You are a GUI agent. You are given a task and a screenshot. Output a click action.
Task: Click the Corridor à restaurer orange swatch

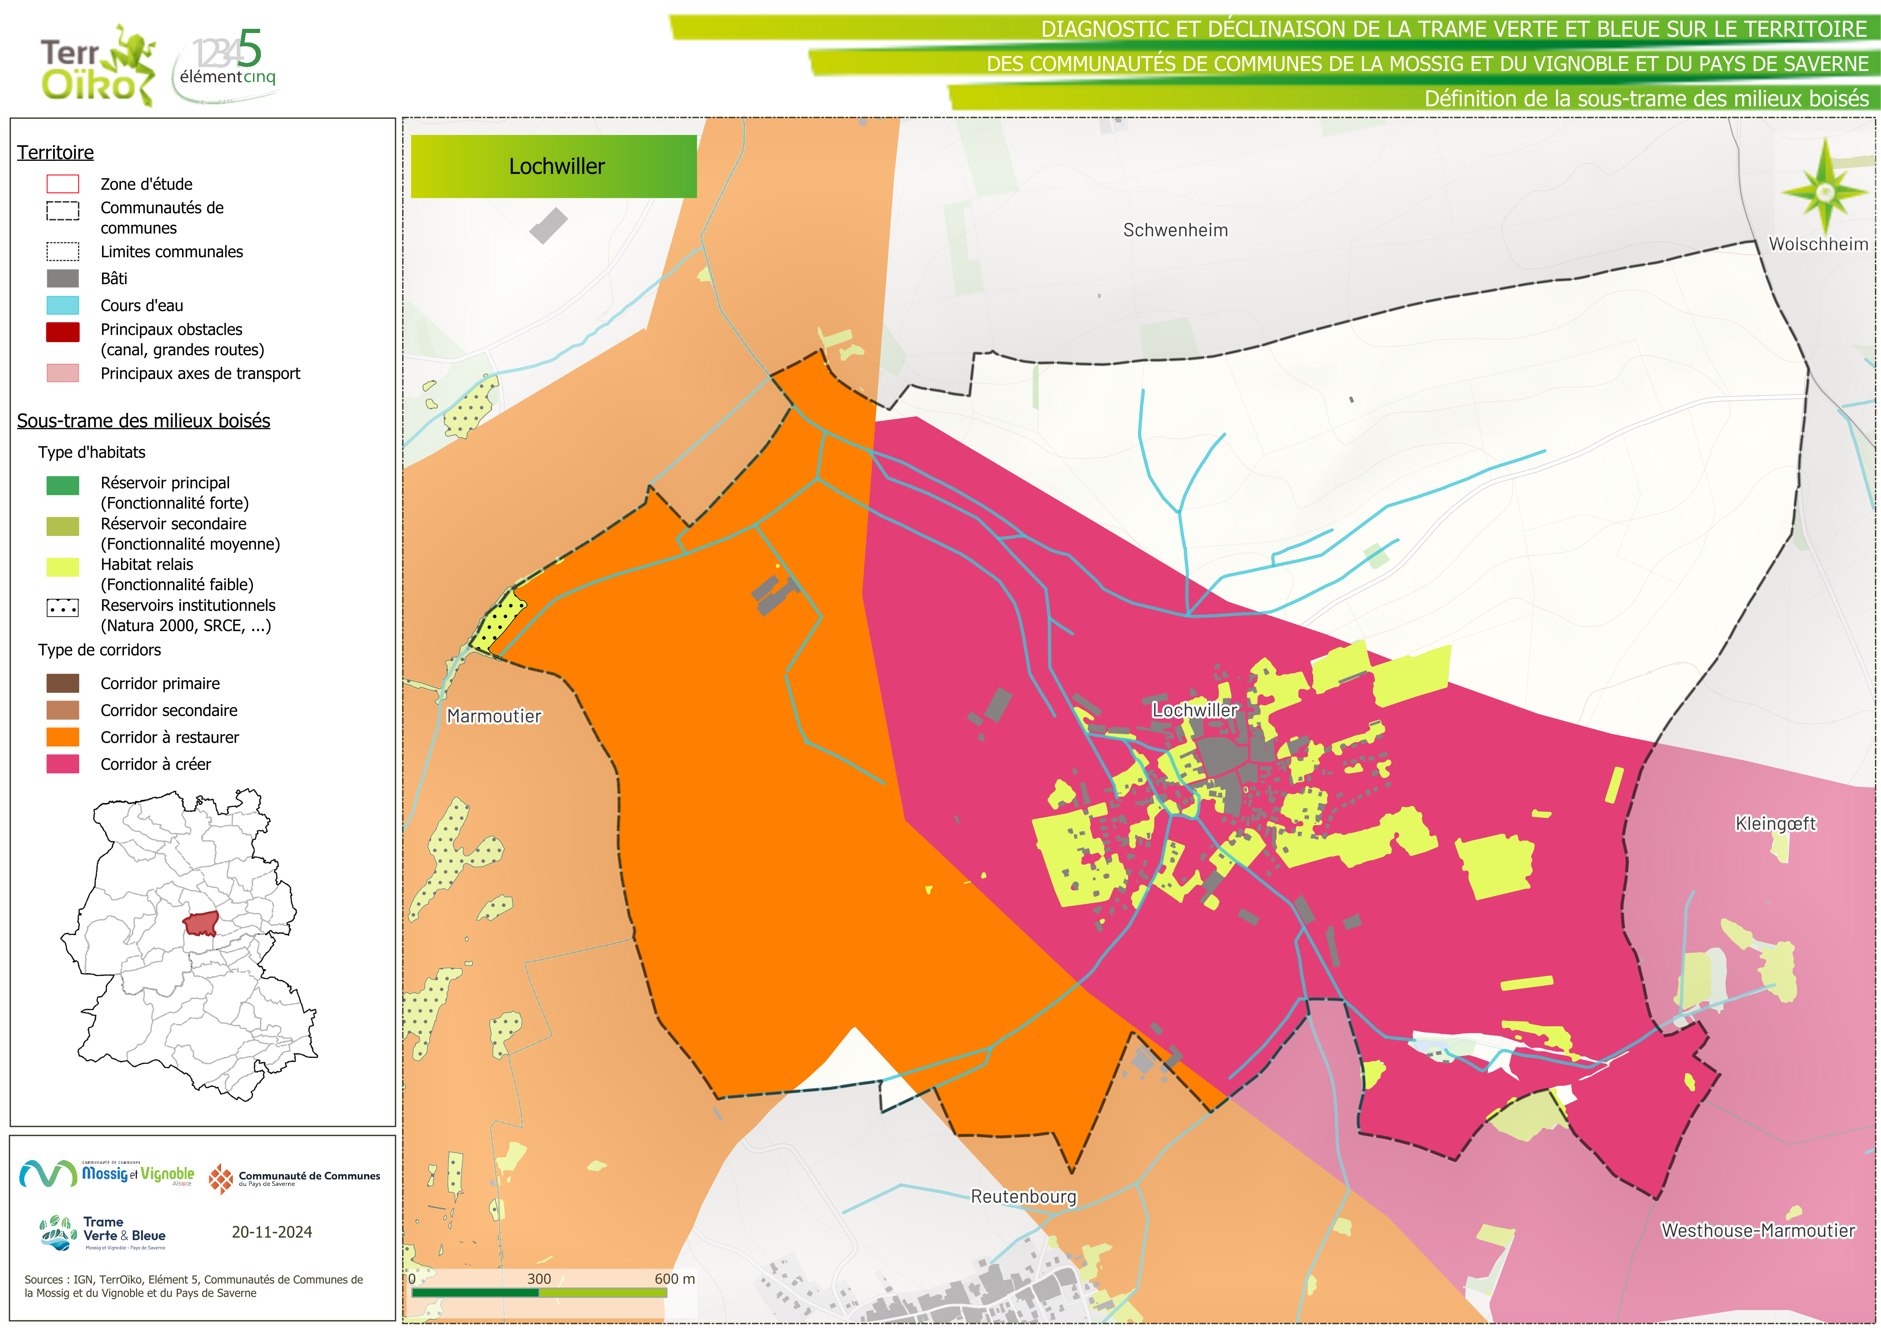coord(63,738)
